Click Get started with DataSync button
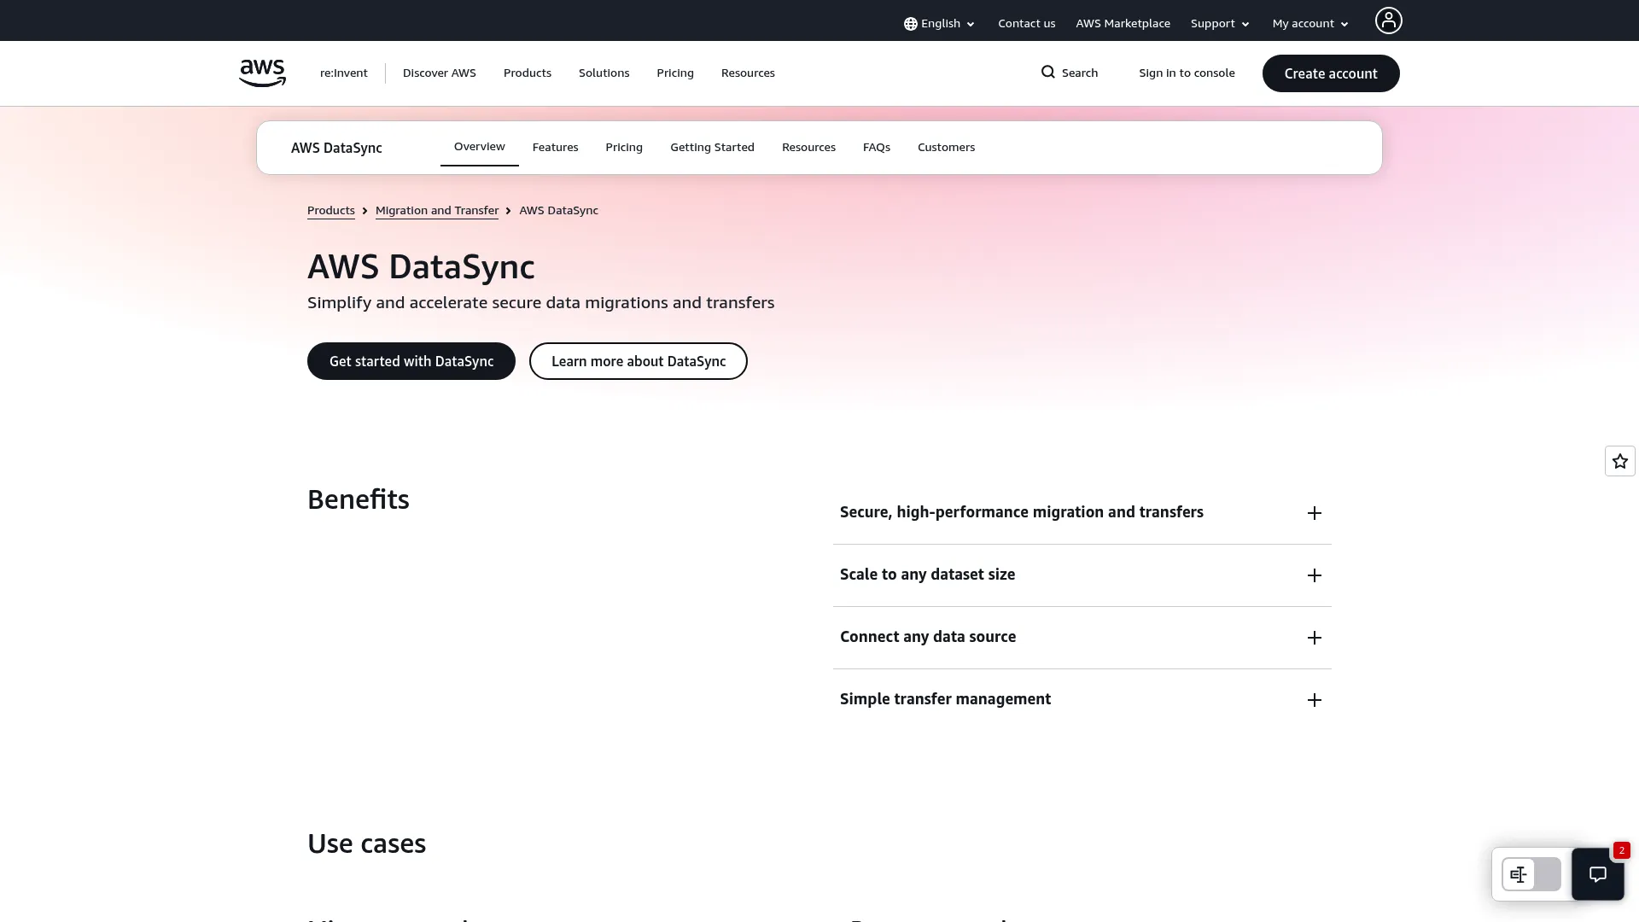1639x922 pixels. [x=411, y=361]
